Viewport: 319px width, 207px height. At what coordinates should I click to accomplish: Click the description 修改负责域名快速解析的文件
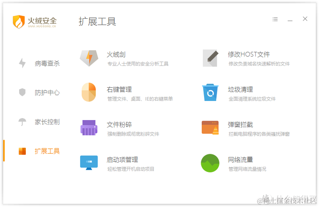(x=259, y=64)
